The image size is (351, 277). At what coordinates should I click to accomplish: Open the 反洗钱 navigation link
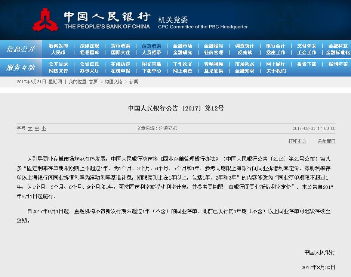244,53
